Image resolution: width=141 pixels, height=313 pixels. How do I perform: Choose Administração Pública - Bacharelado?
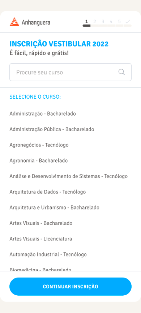pyautogui.click(x=52, y=129)
